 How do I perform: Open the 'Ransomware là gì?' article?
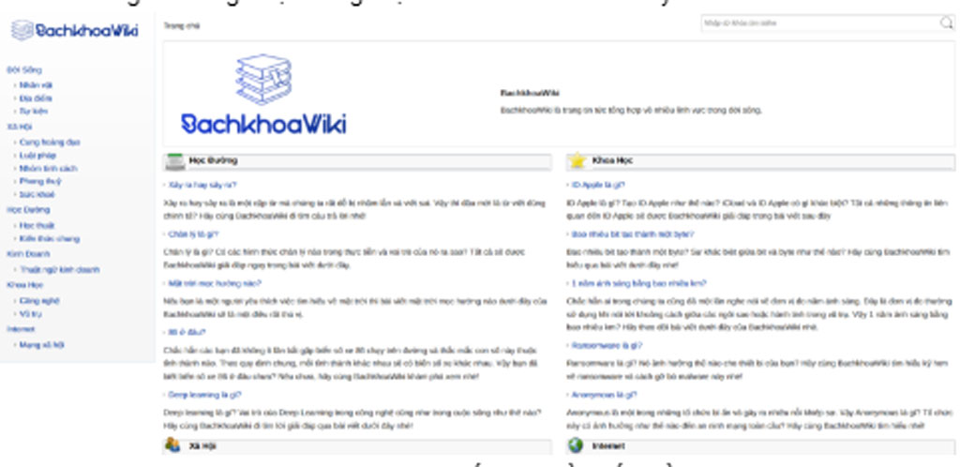coord(607,345)
